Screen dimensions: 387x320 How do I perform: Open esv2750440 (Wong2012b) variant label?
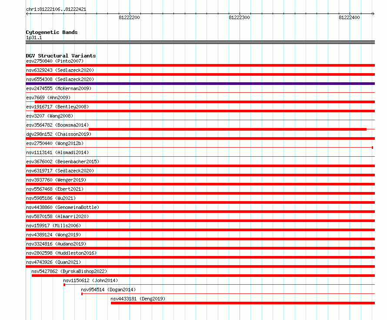point(55,143)
